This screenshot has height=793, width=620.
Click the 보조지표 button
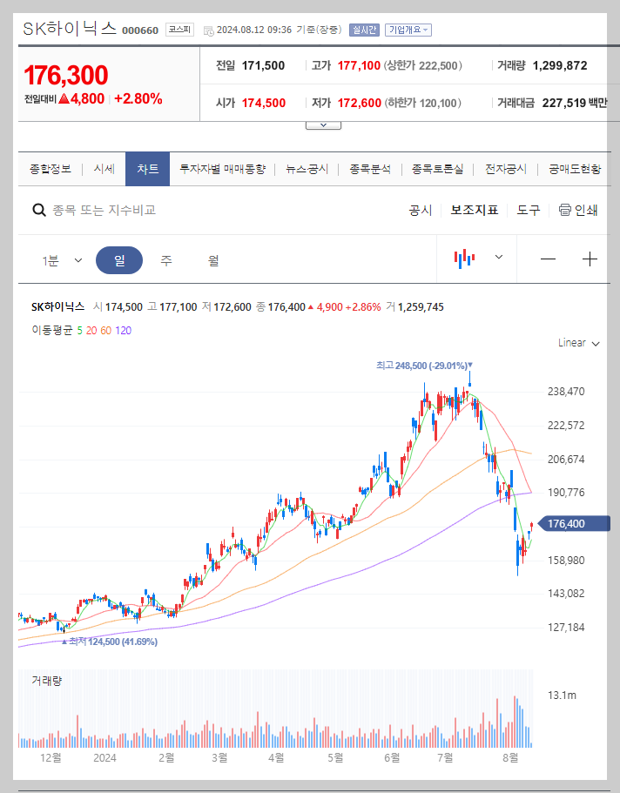click(475, 209)
